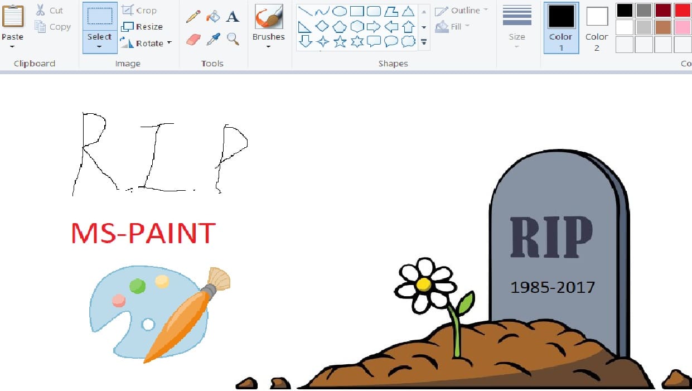Image resolution: width=692 pixels, height=391 pixels.
Task: Pick the Down arrow shape
Action: (304, 41)
